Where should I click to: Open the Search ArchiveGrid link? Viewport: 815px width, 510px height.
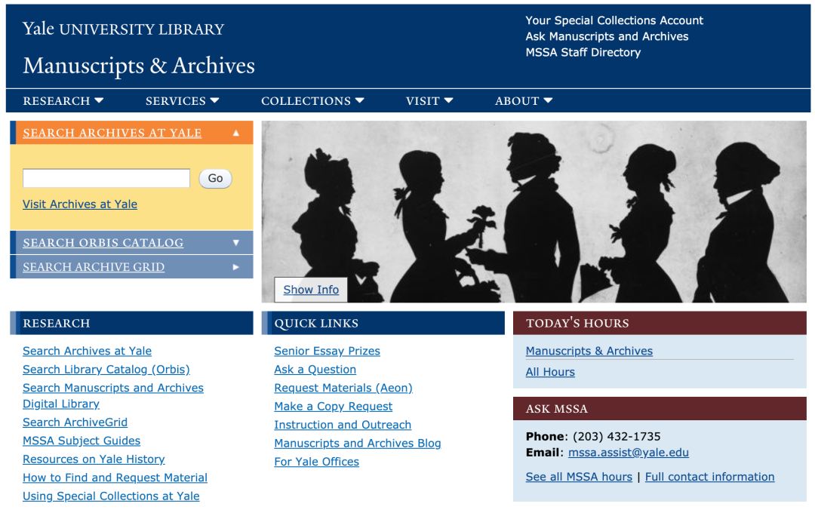point(75,422)
